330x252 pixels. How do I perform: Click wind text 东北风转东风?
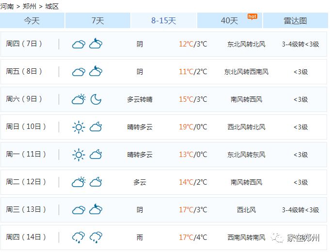click(x=246, y=155)
